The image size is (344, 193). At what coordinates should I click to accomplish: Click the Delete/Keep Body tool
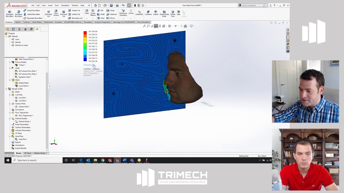[x=164, y=13]
